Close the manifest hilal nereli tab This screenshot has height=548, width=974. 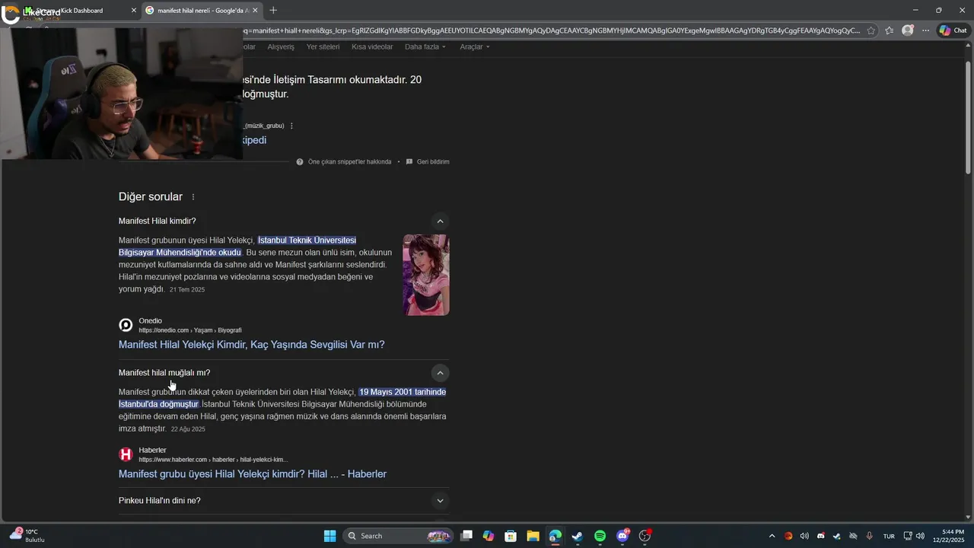coord(255,11)
